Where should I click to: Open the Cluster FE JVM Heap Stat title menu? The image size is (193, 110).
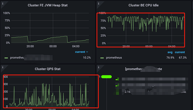(48, 5)
